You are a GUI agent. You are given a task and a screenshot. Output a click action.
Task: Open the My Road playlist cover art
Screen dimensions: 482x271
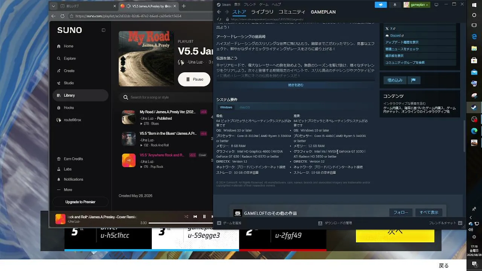(x=146, y=59)
